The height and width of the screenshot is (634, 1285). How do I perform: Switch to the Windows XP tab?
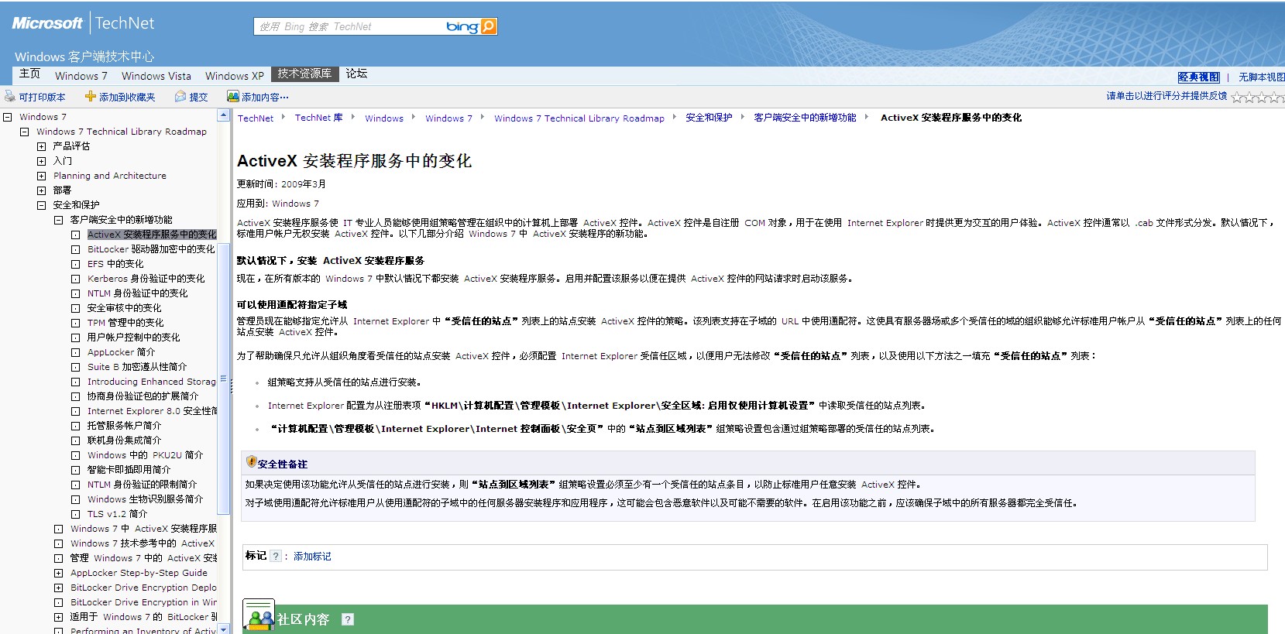(235, 76)
